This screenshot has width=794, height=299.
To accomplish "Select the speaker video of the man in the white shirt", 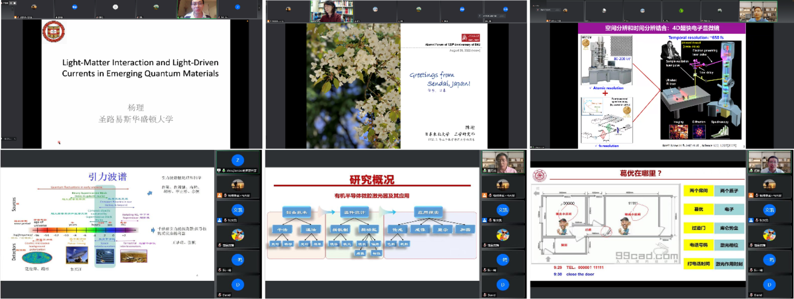I will (x=197, y=9).
